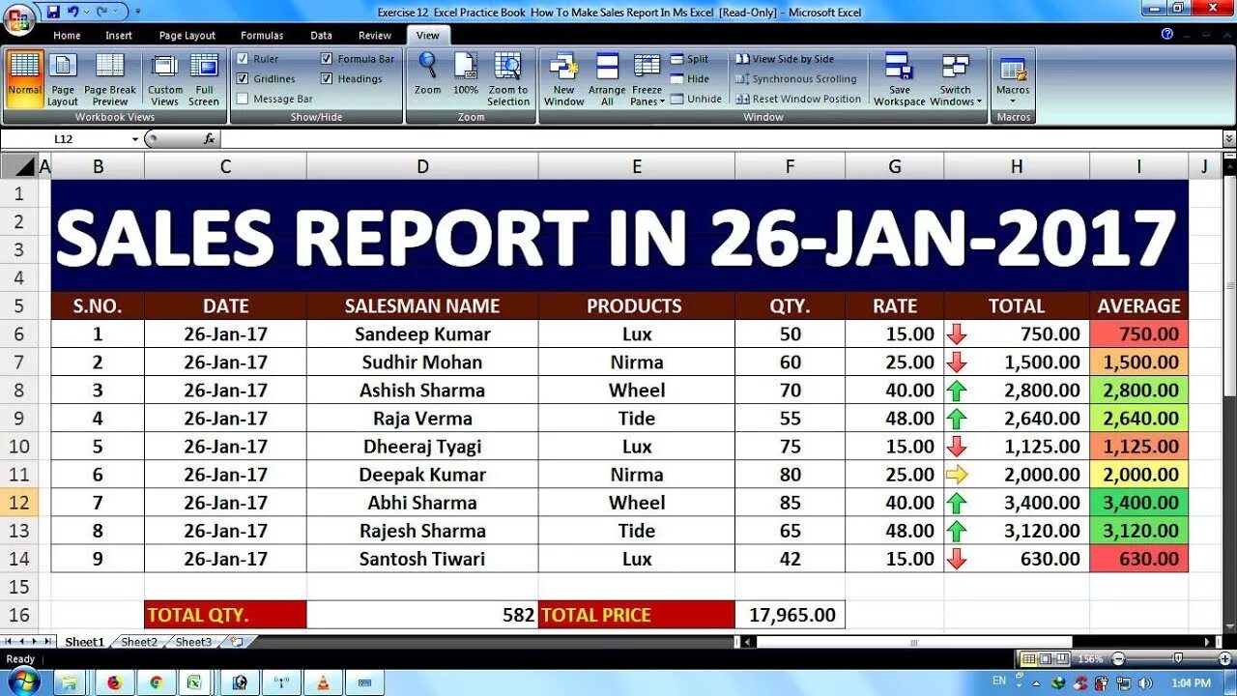Image resolution: width=1237 pixels, height=696 pixels.
Task: Switch to Sheet3 tab
Action: (193, 642)
